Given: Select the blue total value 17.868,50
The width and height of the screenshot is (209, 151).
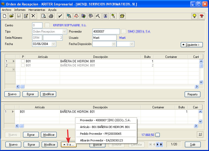Looking at the screenshot, I should coord(148,135).
